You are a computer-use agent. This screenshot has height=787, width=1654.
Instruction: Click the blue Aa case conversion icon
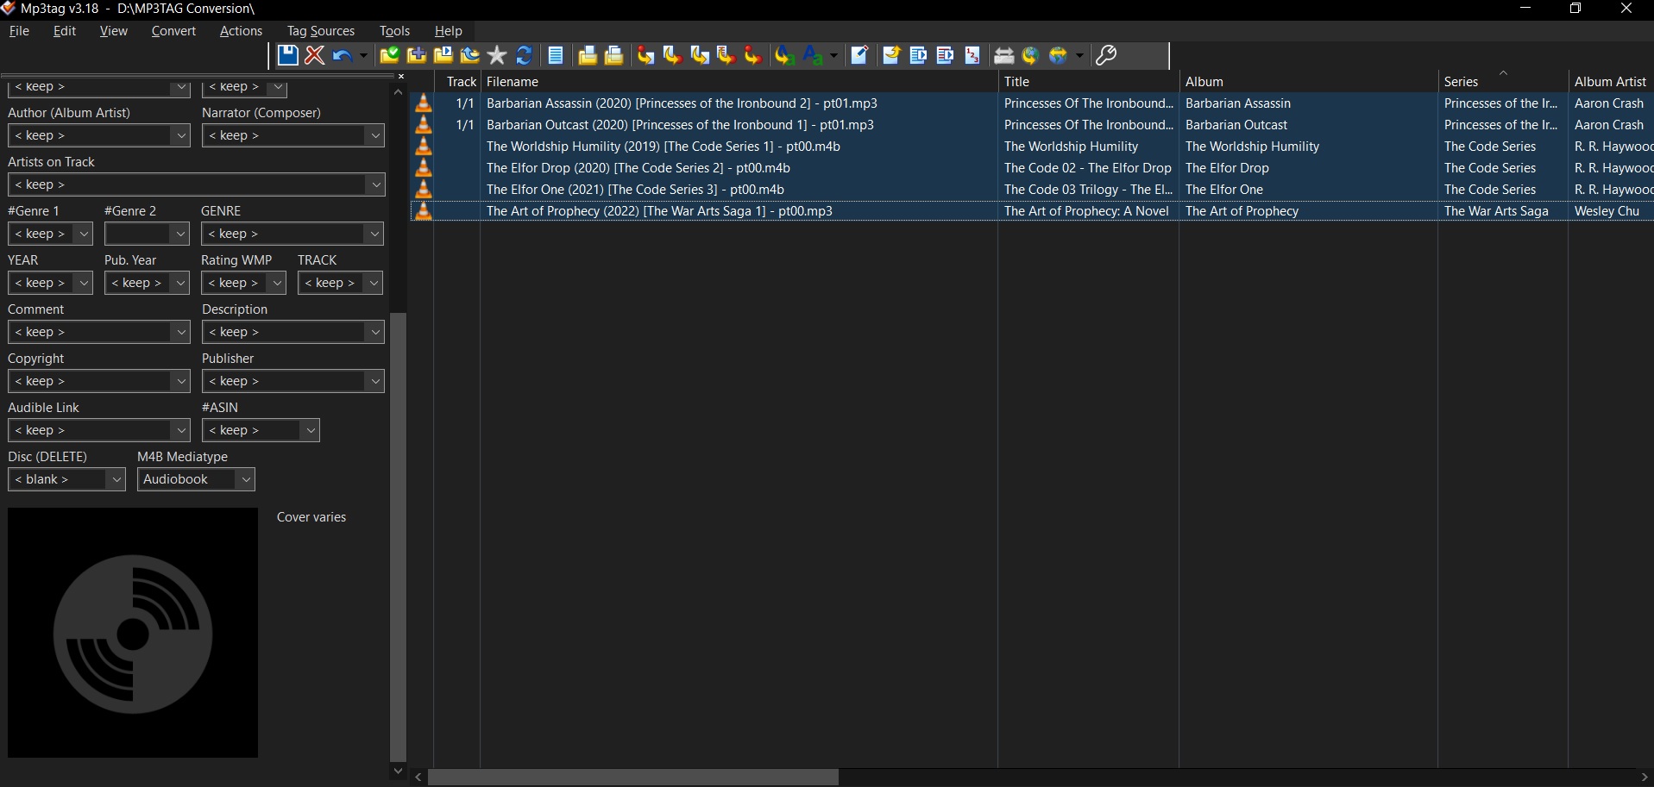[x=812, y=56]
